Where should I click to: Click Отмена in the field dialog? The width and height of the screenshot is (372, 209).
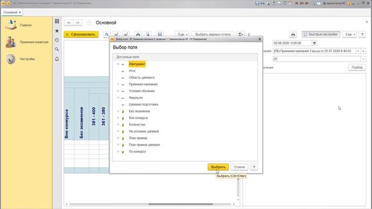point(239,167)
